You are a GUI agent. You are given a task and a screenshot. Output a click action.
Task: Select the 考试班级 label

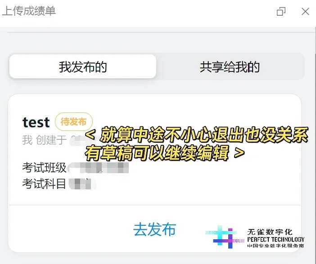(44, 167)
